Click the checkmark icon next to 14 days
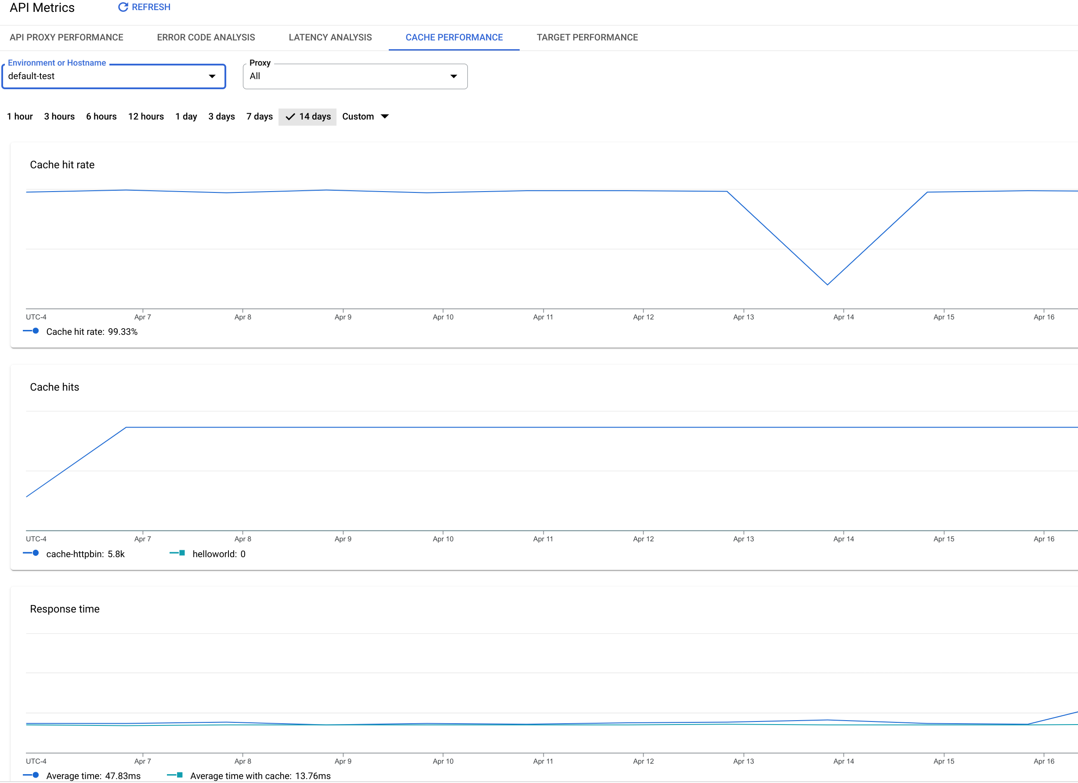The width and height of the screenshot is (1078, 783). [x=289, y=116]
